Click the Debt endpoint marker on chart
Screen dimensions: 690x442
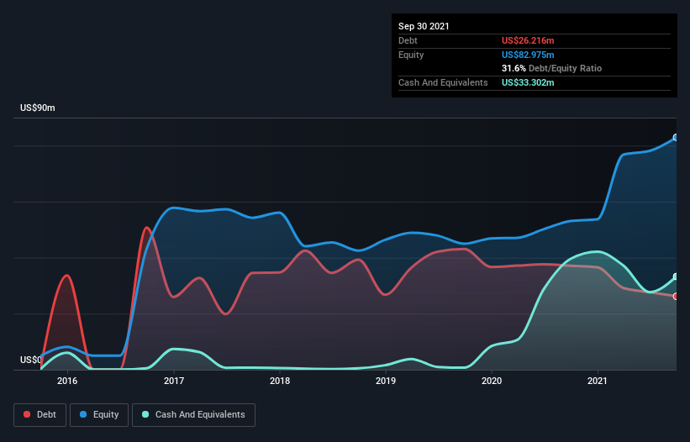pyautogui.click(x=676, y=297)
